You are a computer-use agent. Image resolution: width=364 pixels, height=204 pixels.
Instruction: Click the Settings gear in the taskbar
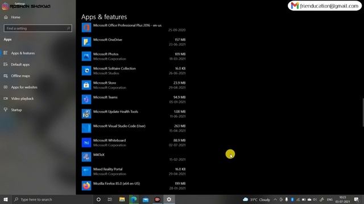coord(169,199)
